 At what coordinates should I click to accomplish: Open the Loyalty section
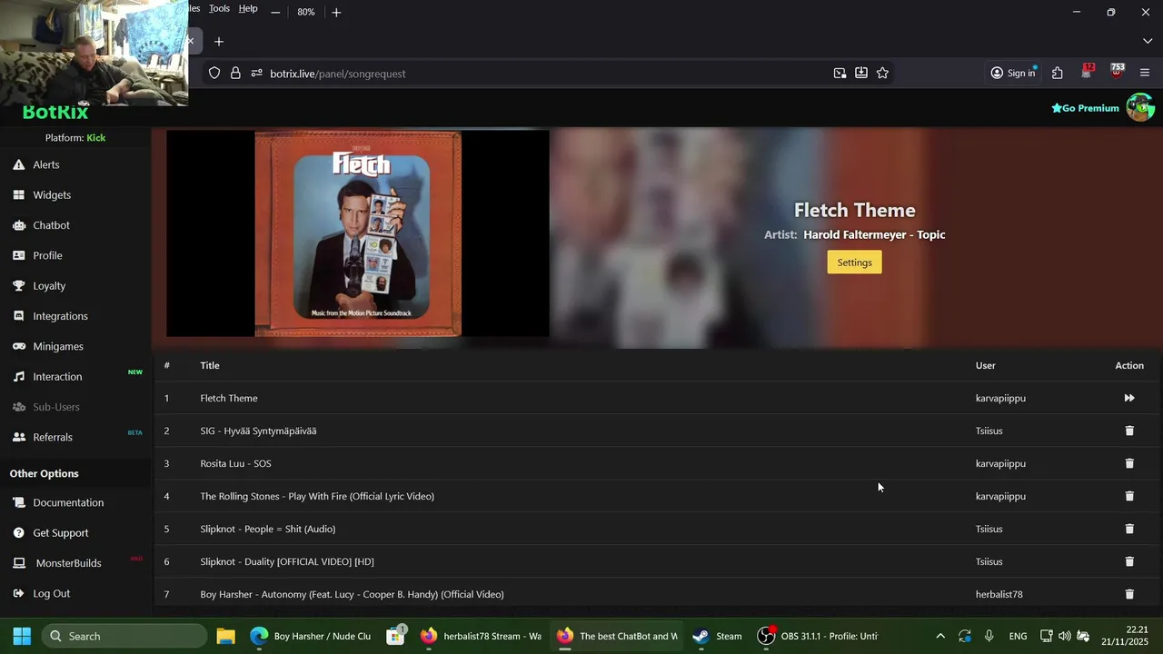pyautogui.click(x=49, y=285)
